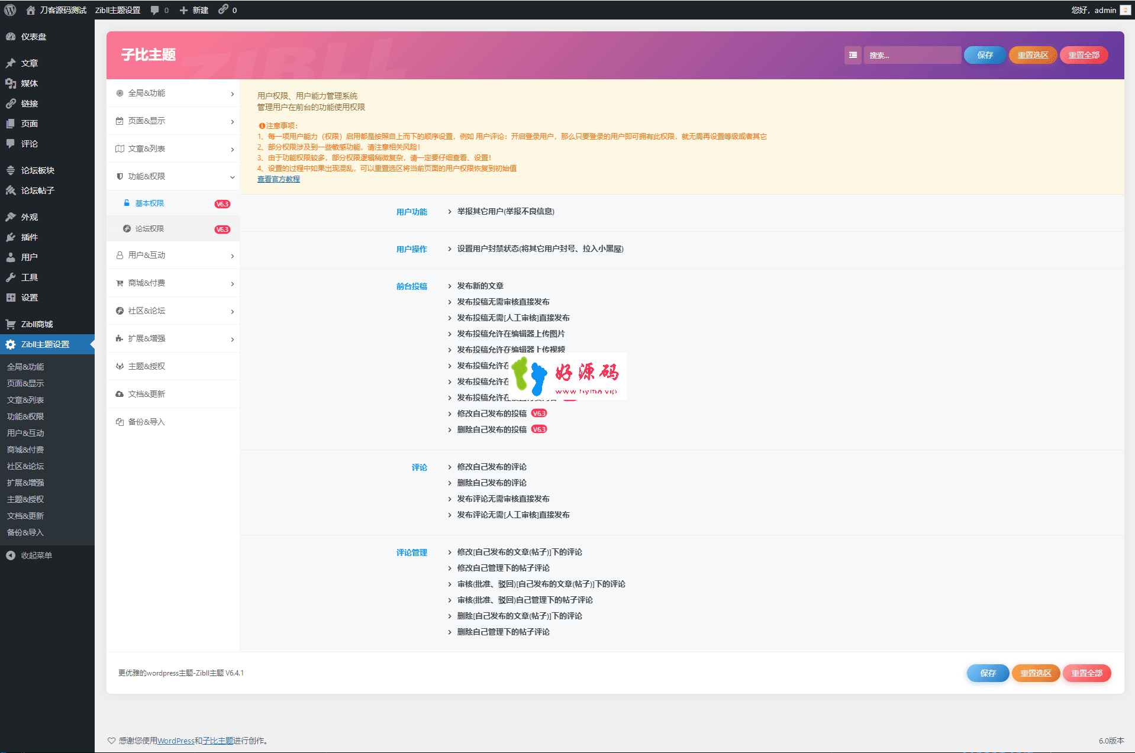Click the 外观 brush icon in sidebar
Viewport: 1135px width, 753px height.
[x=11, y=217]
